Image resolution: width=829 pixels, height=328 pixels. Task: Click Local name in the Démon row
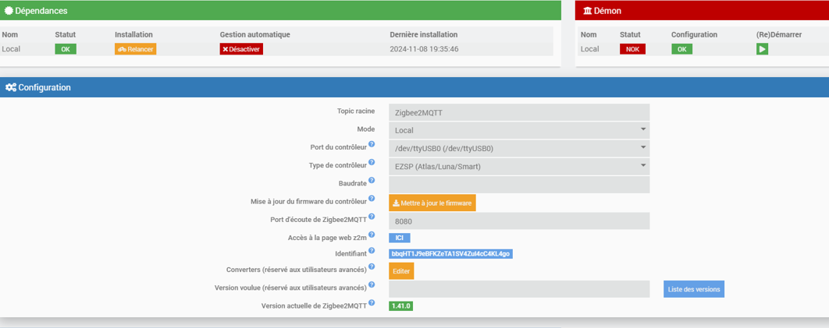click(589, 49)
